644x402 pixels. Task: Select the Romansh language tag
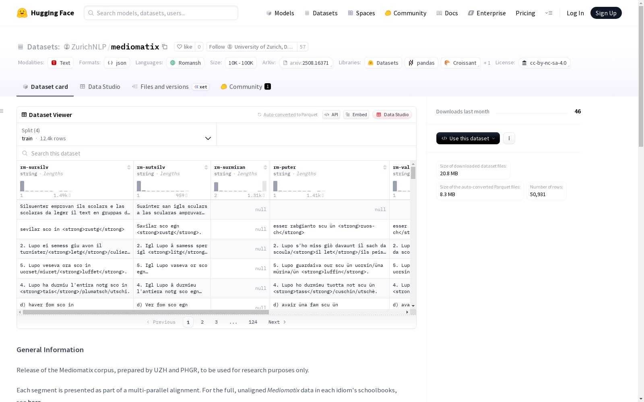(x=186, y=63)
